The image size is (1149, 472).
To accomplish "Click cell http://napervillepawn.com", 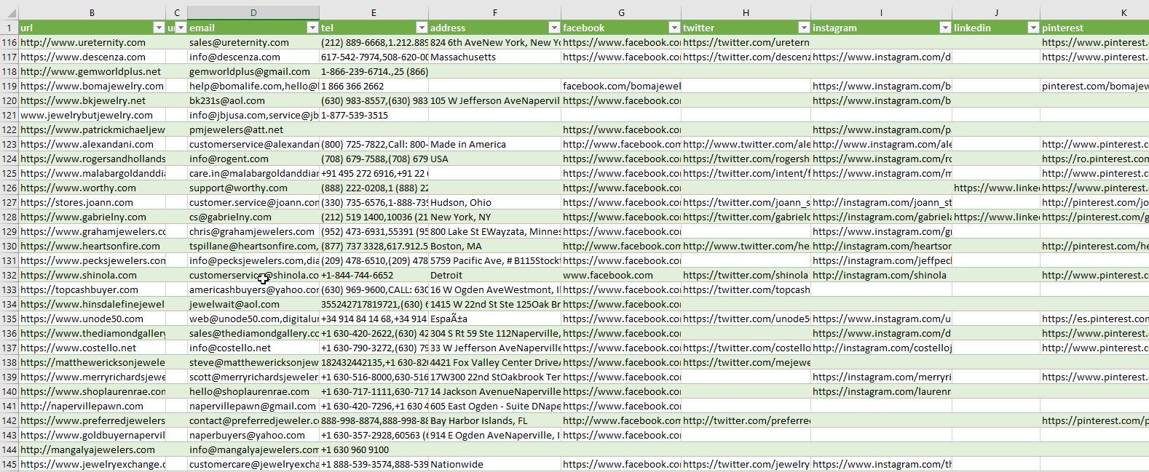I will (x=92, y=406).
